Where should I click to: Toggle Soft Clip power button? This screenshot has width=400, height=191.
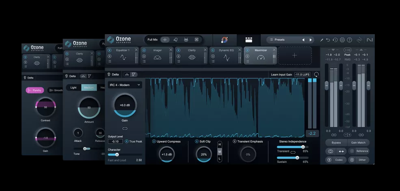(x=197, y=141)
